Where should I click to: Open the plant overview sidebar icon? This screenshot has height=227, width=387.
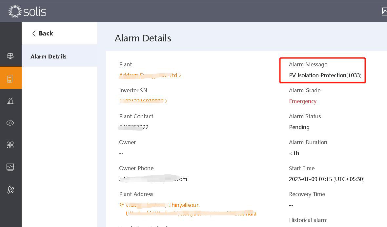[10, 56]
